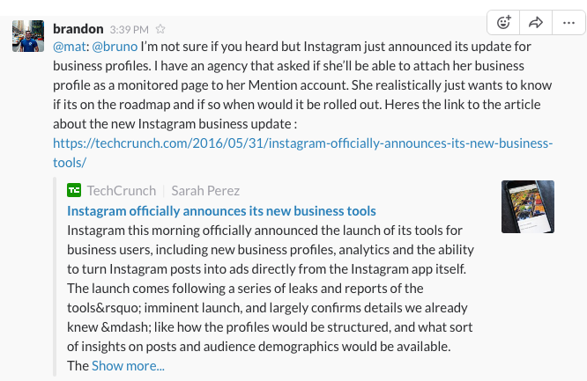Click the 'tools/' end of the wrapped URL
587x381 pixels.
[70, 163]
